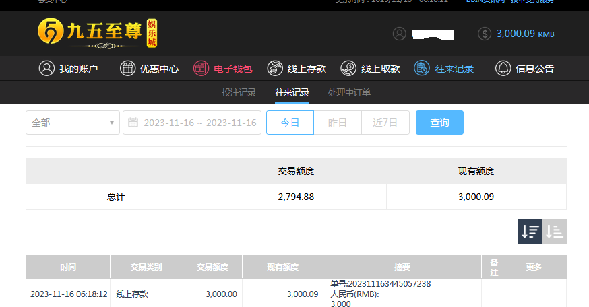Click the 时间 column header

coord(68,267)
